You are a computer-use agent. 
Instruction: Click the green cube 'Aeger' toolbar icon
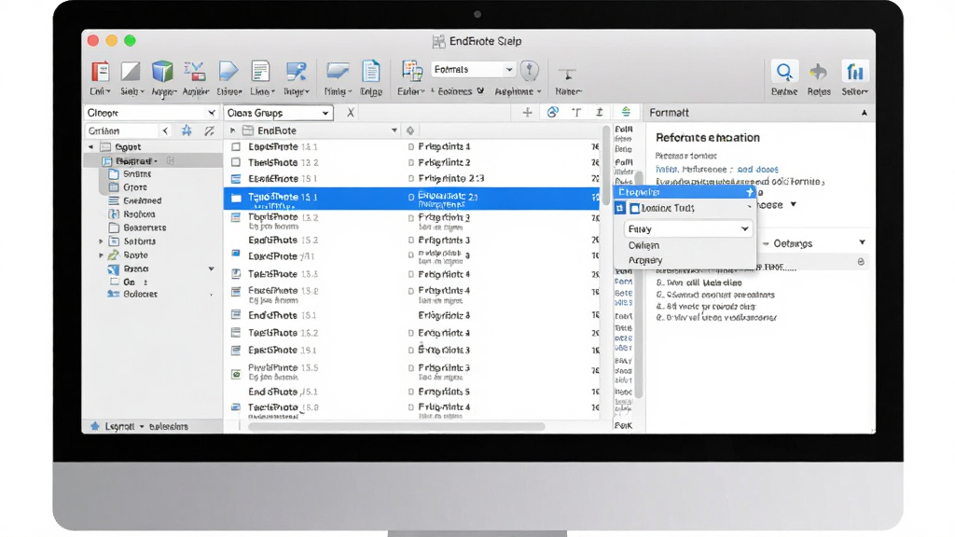tap(162, 72)
